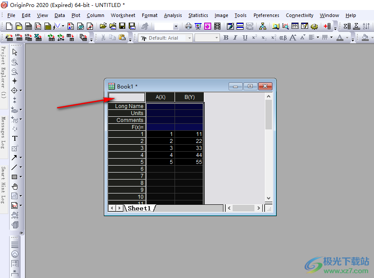Open the font size dropdown
The height and width of the screenshot is (278, 374).
click(207, 38)
